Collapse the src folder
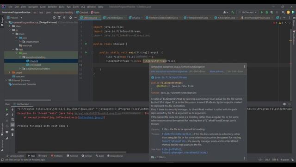 (10, 30)
